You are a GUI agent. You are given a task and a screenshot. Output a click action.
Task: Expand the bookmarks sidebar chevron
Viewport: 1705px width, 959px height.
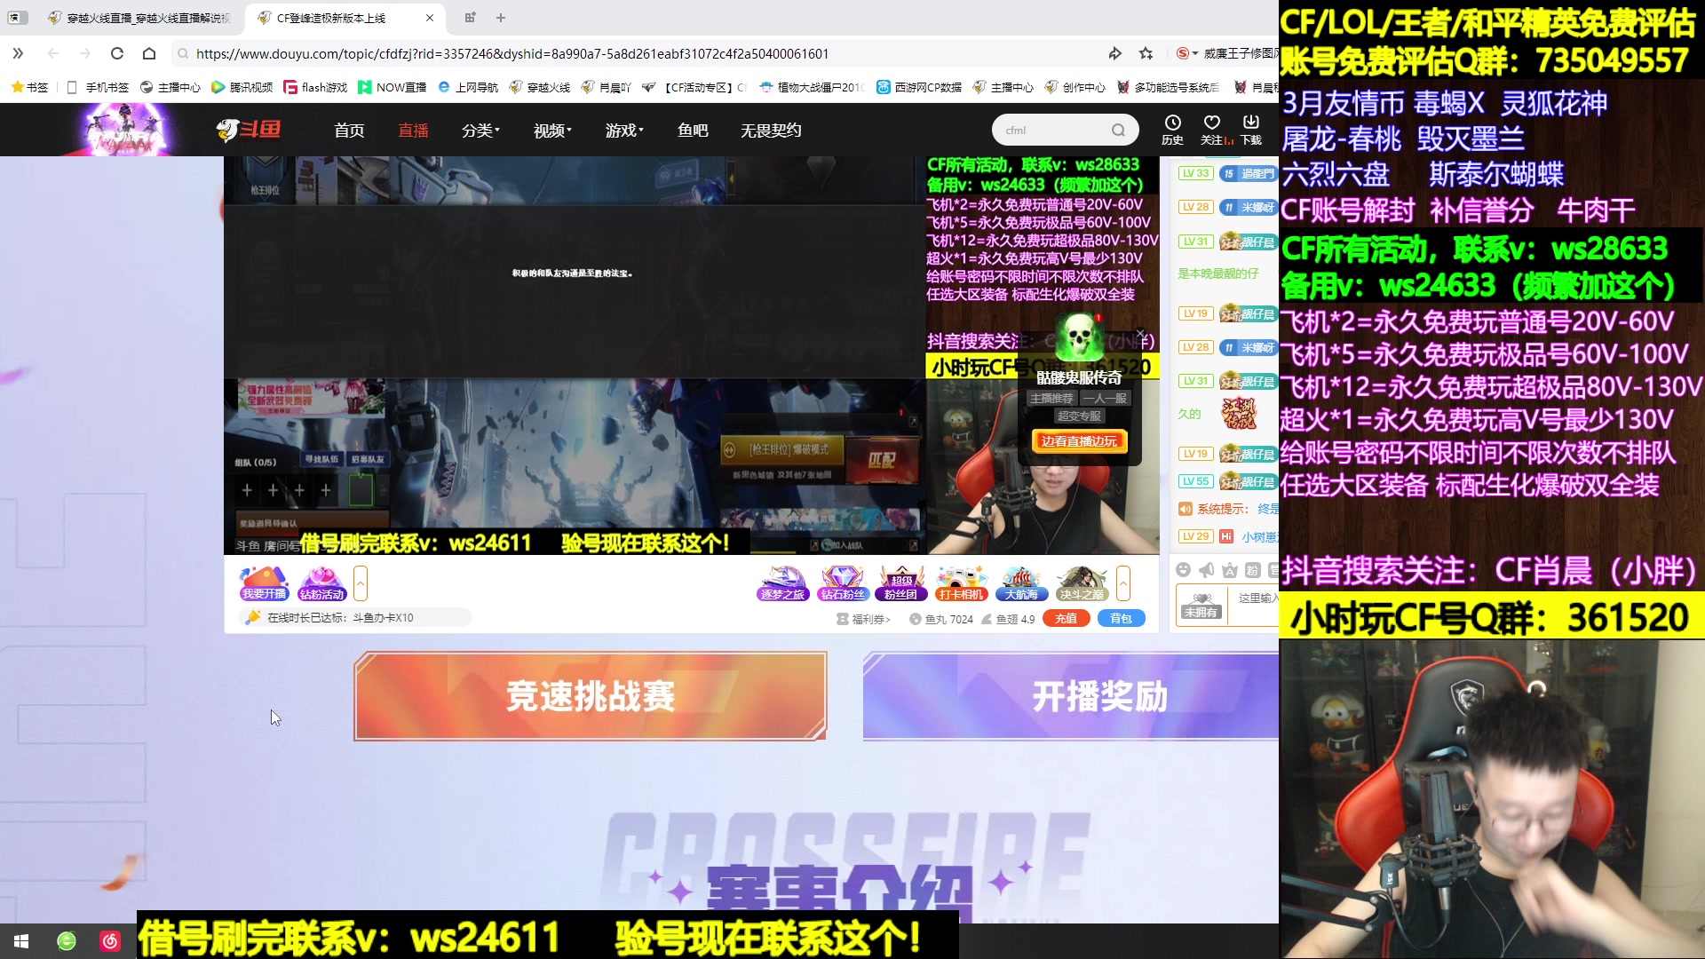[x=18, y=53]
